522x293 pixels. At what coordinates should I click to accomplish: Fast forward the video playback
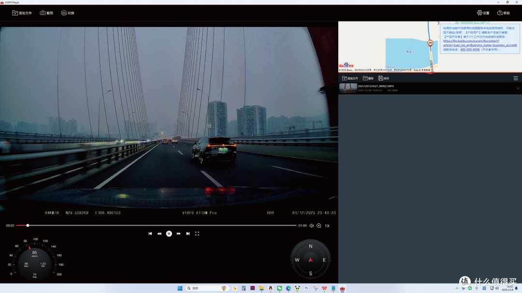(179, 234)
